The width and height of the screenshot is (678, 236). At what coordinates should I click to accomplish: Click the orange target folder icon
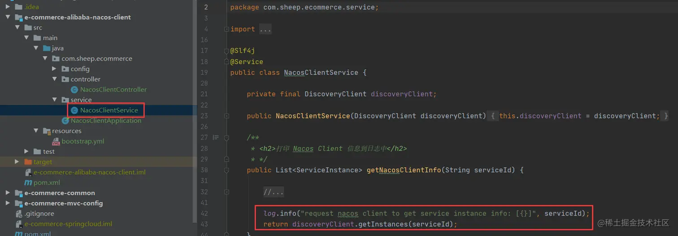click(x=28, y=162)
